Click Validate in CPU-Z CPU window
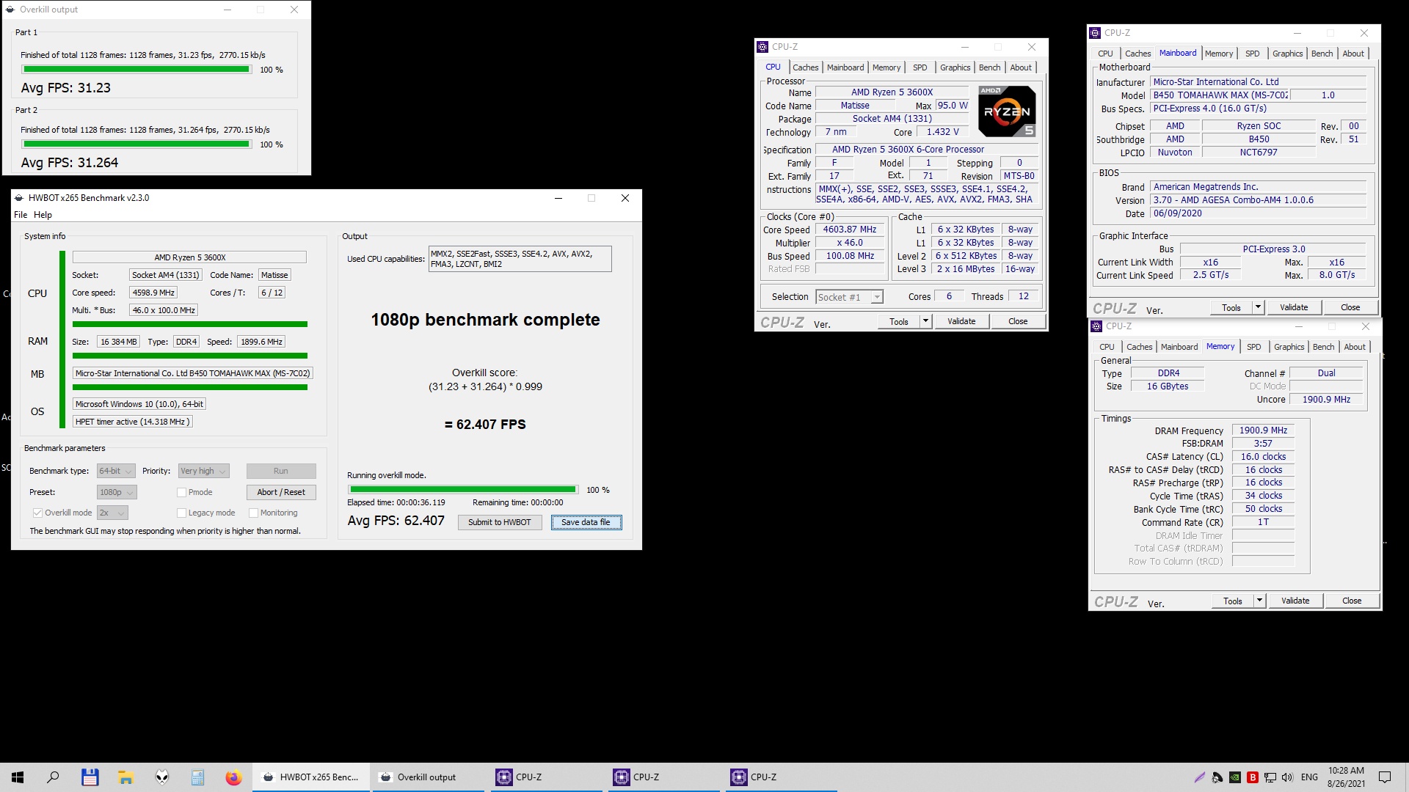 click(x=961, y=321)
